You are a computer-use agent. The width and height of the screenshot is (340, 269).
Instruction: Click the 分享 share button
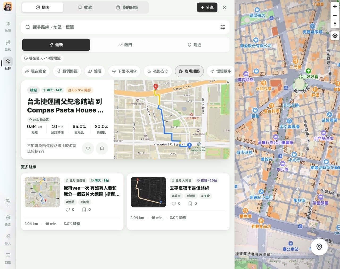pos(207,7)
